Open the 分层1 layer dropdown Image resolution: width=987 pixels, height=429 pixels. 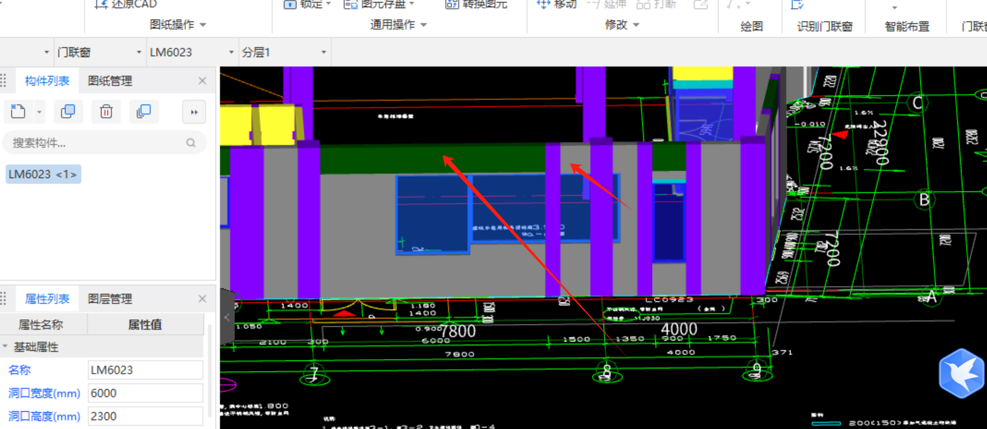pos(324,52)
